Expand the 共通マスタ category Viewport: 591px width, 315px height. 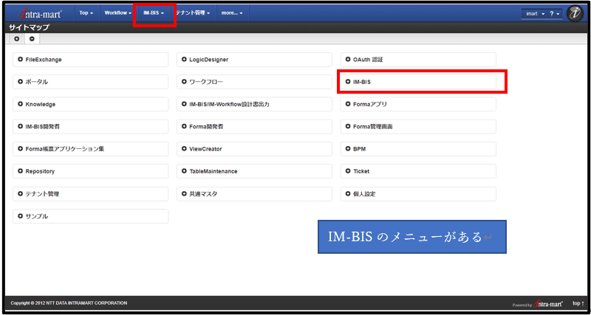pos(254,194)
